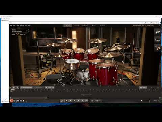
Task: Open the kit preset selector dropdown
Action: 19,30
